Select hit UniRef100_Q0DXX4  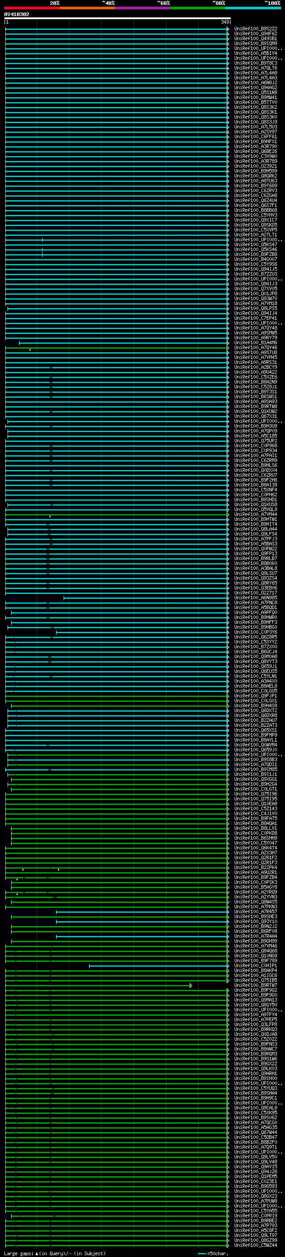[255, 470]
